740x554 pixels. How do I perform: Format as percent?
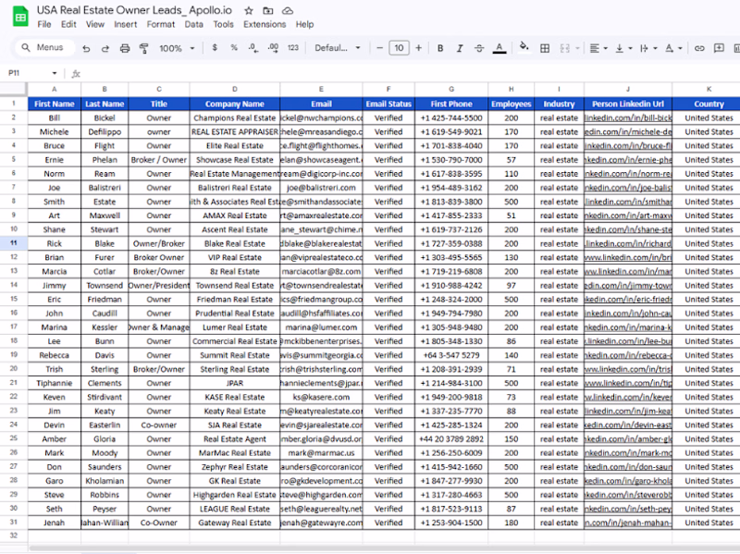click(234, 48)
